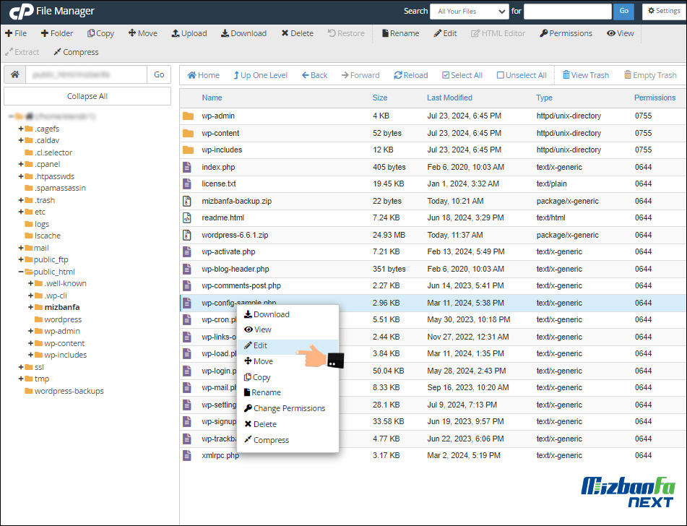Expand the mizbanfa folder in tree

pyautogui.click(x=30, y=307)
